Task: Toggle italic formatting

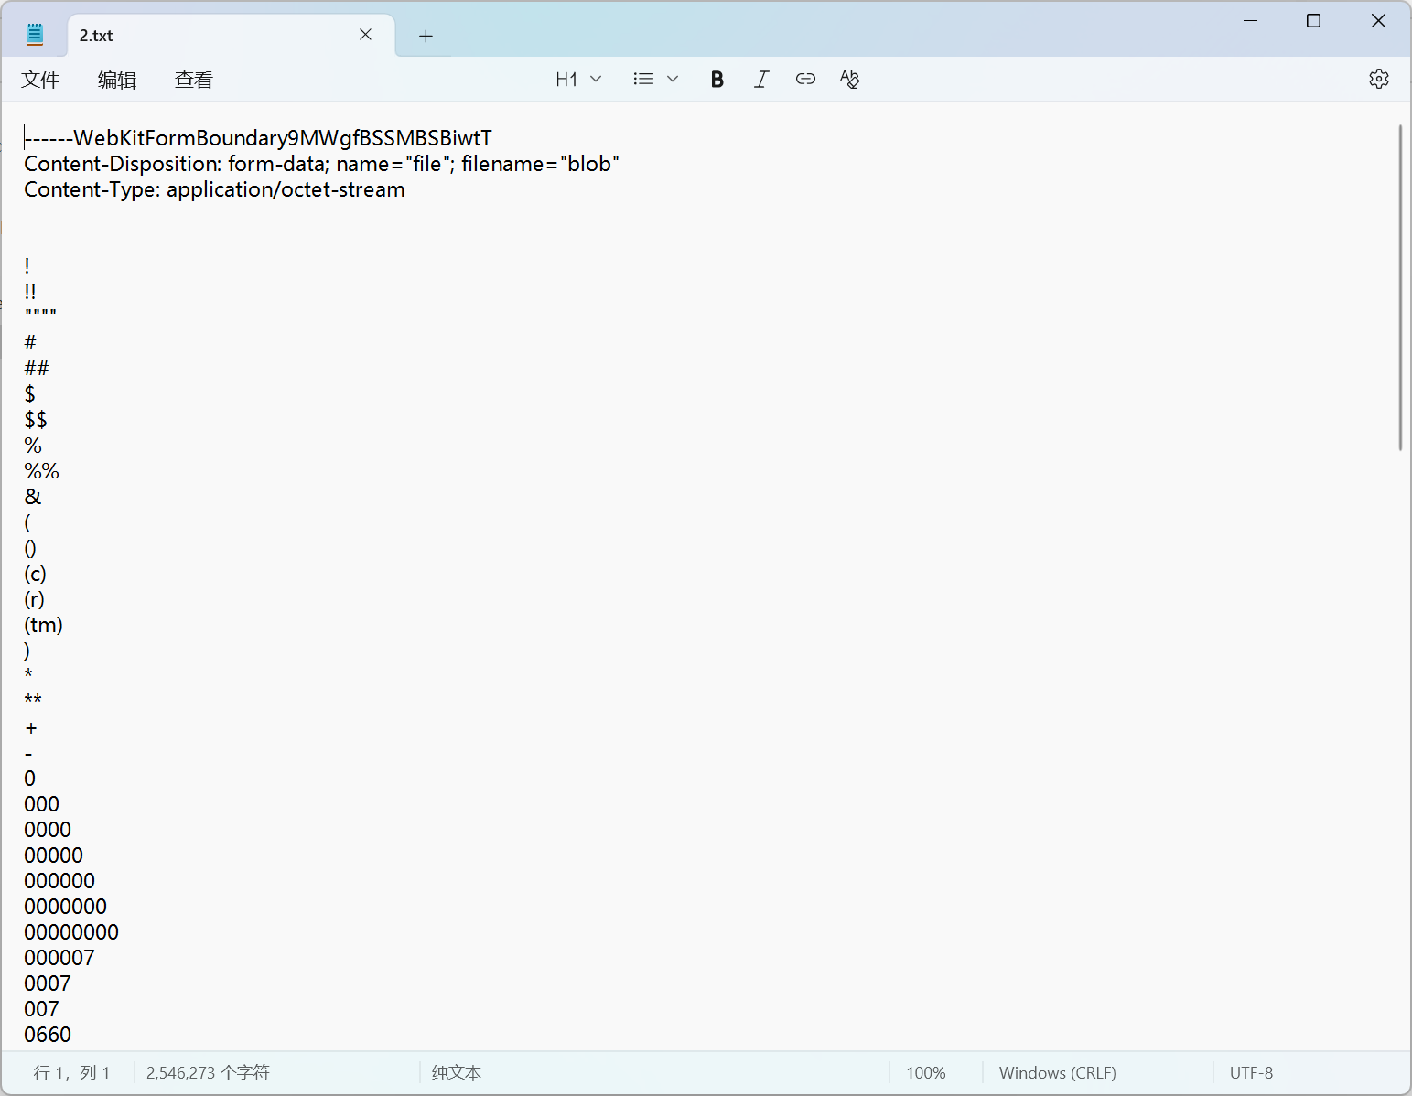Action: [760, 80]
